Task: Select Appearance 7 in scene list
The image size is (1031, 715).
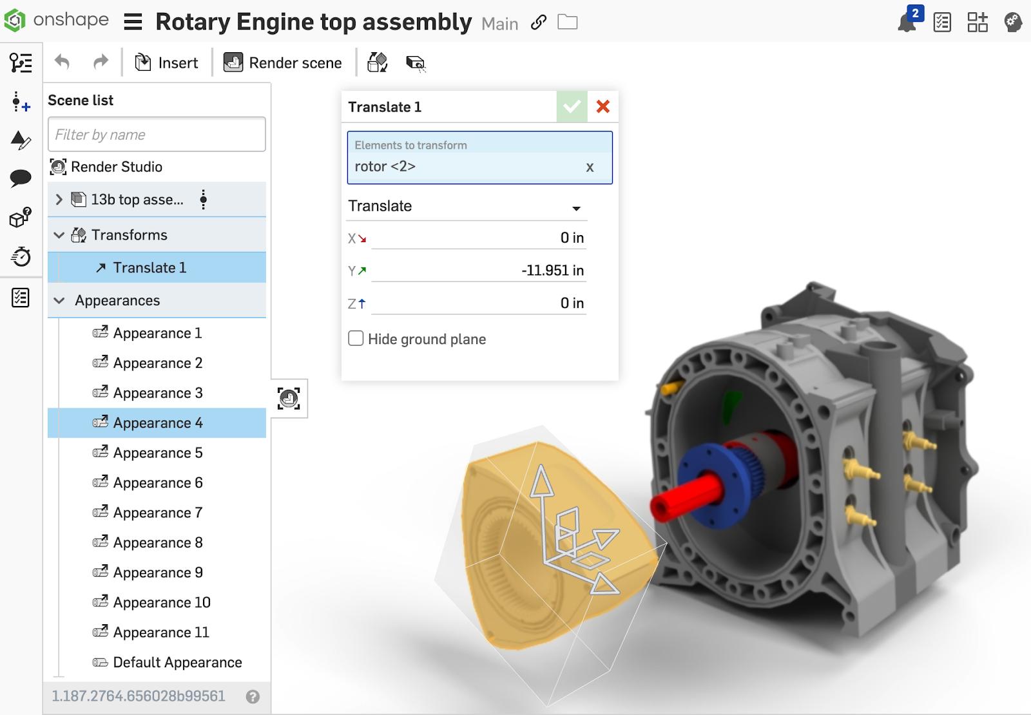Action: [157, 513]
